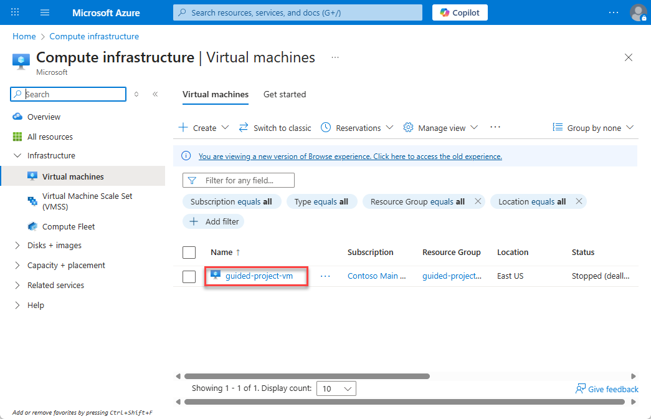Viewport: 651px width, 419px height.
Task: Click the Subscription equals all filter pill
Action: (232, 201)
